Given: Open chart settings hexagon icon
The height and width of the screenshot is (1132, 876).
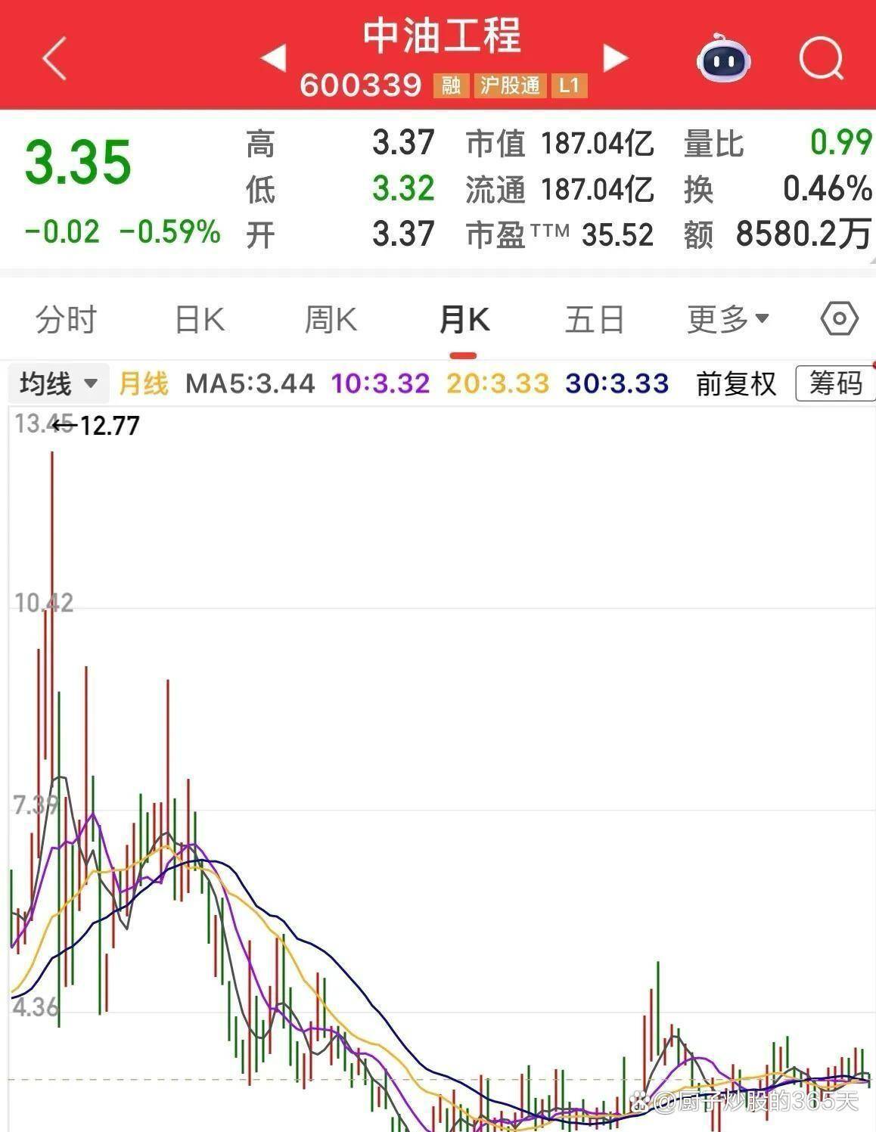Looking at the screenshot, I should (x=839, y=319).
